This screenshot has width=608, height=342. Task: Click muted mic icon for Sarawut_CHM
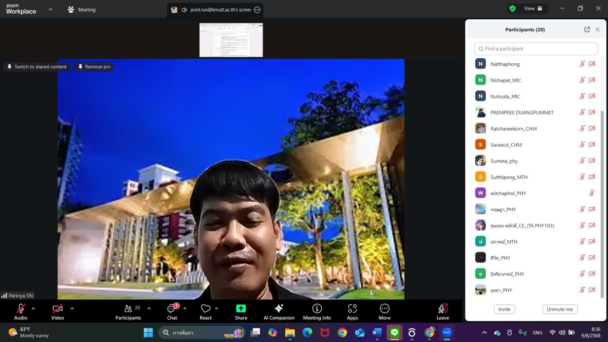tap(582, 145)
